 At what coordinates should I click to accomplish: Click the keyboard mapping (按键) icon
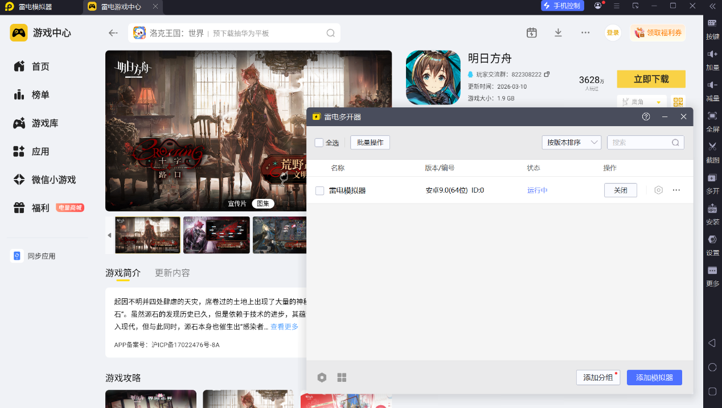(712, 23)
